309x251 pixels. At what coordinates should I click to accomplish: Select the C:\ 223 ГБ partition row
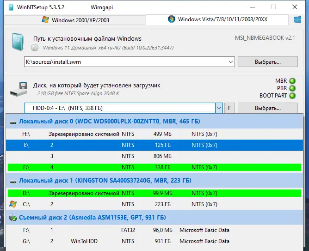(x=154, y=204)
